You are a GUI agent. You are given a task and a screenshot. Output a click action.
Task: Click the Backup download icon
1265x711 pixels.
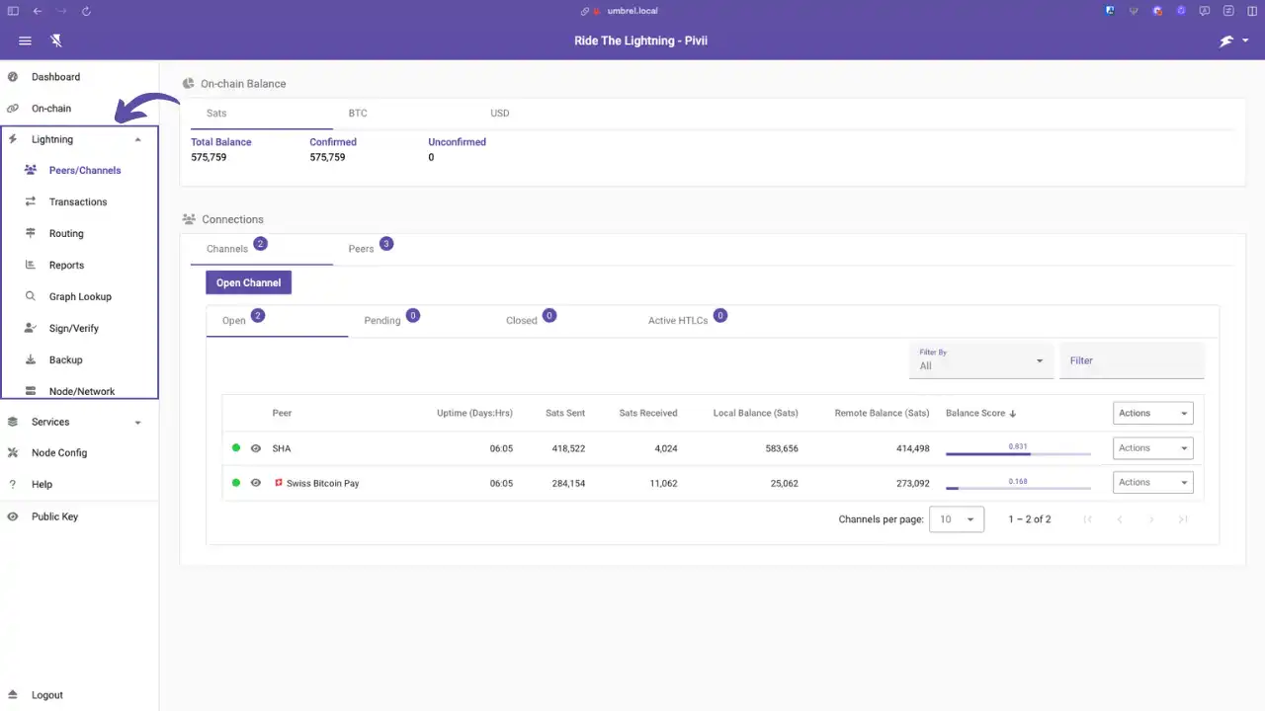(x=31, y=359)
